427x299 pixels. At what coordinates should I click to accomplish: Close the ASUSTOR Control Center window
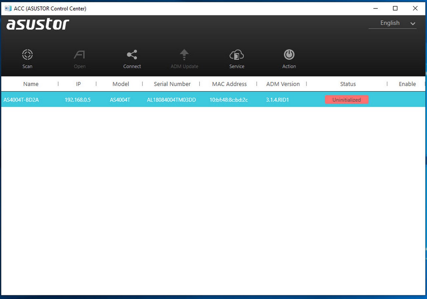415,8
